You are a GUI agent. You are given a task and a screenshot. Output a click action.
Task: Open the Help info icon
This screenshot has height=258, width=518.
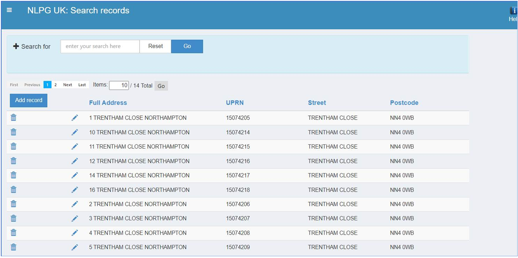pyautogui.click(x=513, y=11)
